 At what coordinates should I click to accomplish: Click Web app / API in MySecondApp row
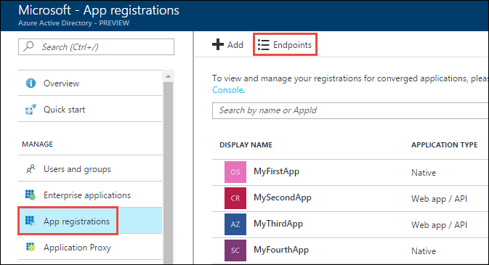click(x=439, y=199)
